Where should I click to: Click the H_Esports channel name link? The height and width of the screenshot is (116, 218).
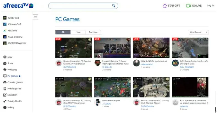click(x=107, y=67)
